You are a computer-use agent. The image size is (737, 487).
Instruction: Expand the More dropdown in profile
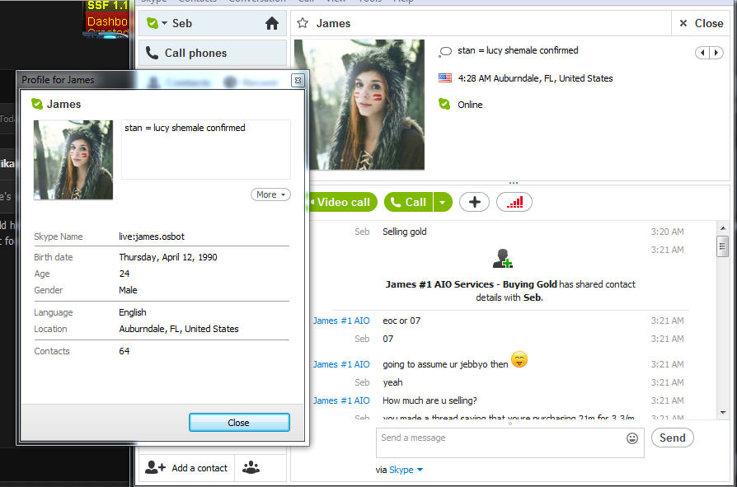click(270, 194)
